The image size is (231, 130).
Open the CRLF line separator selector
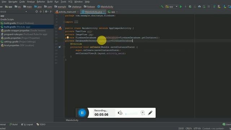pos(188,129)
